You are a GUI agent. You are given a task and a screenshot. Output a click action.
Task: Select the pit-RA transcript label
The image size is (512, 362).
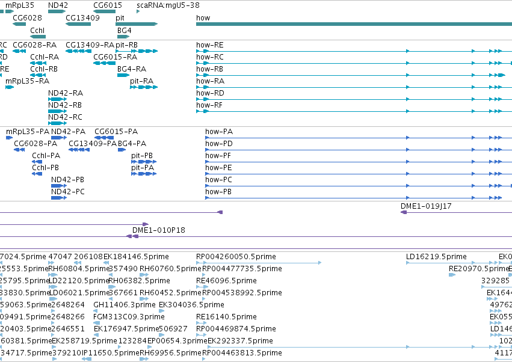point(142,81)
